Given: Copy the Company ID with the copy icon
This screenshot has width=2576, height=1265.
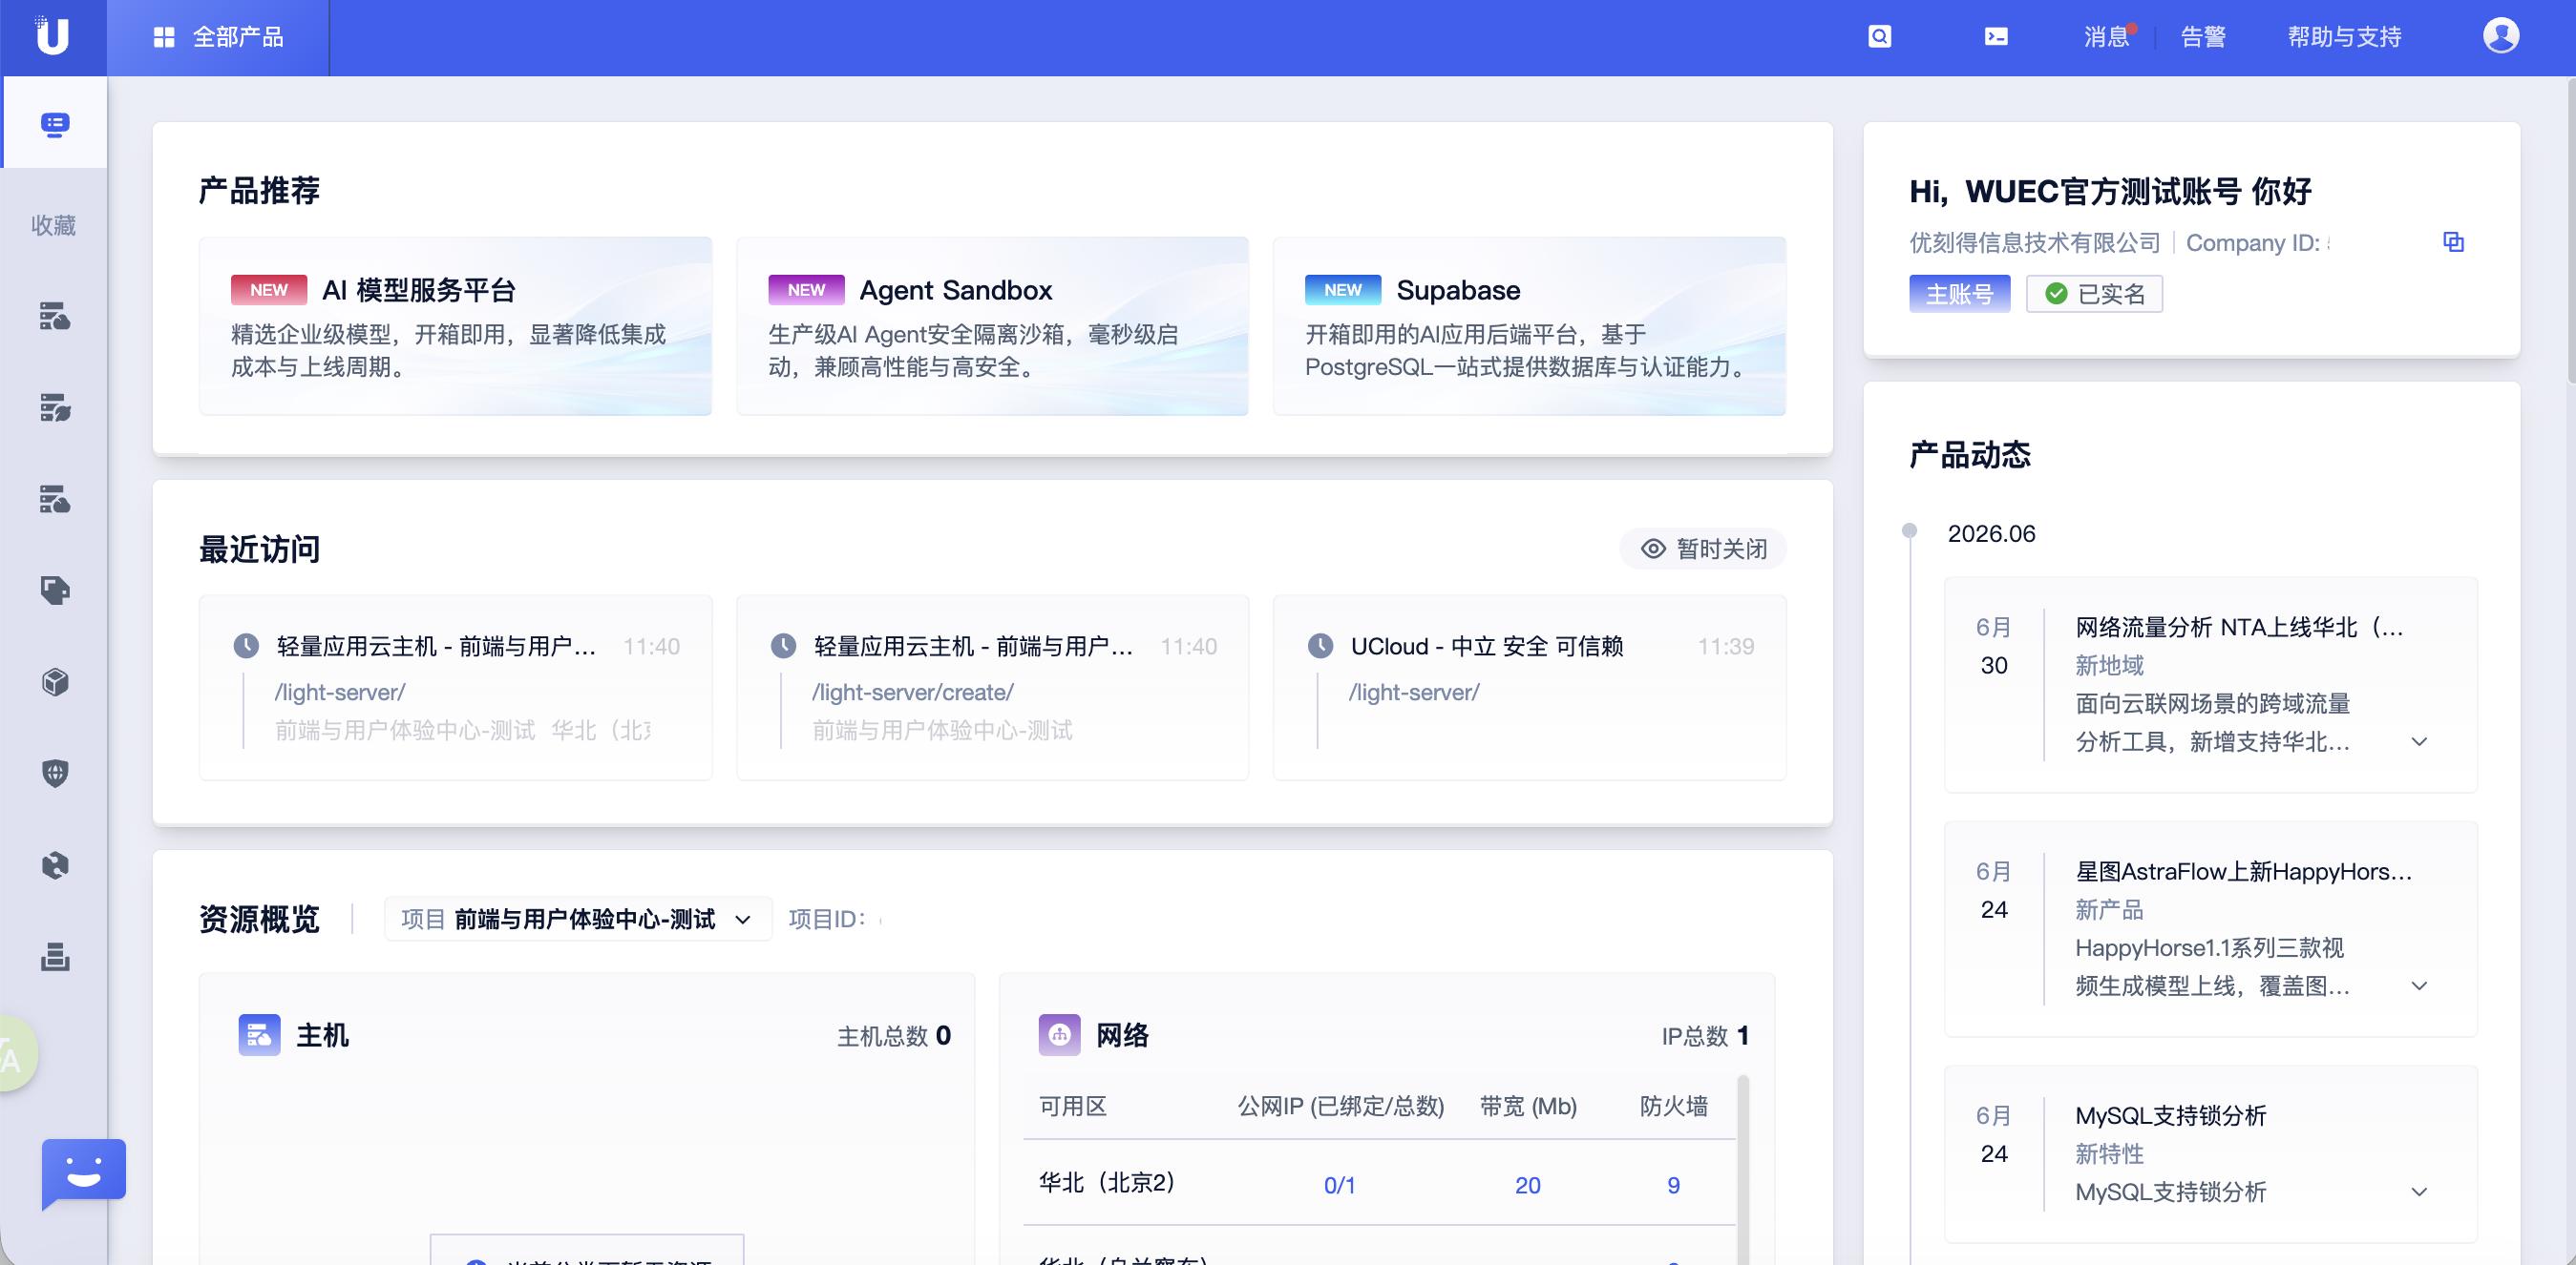Looking at the screenshot, I should pos(2453,241).
